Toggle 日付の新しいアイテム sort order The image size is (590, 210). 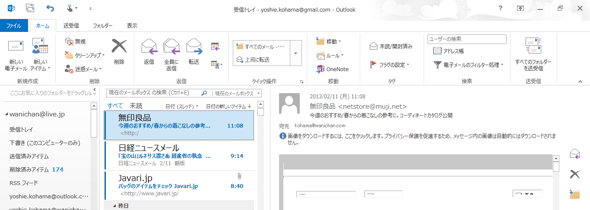click(x=228, y=106)
